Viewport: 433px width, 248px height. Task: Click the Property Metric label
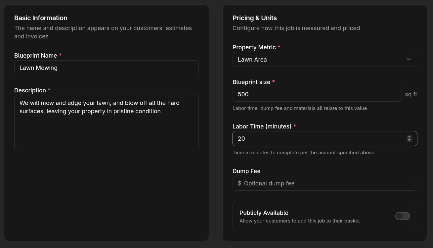pos(254,47)
